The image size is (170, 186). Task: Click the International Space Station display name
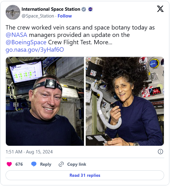pyautogui.click(x=51, y=9)
